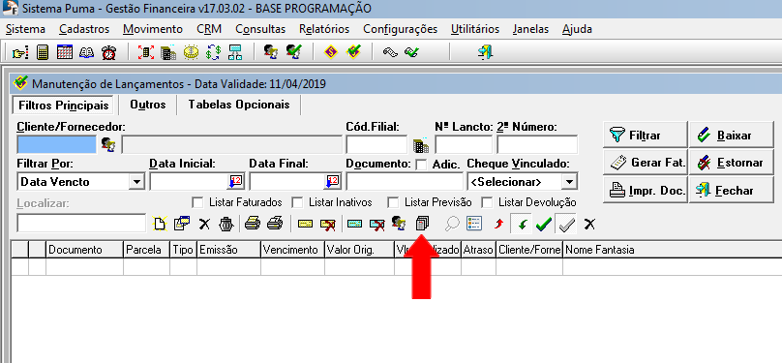
Task: Open the alarm clock reminder icon
Action: (108, 52)
